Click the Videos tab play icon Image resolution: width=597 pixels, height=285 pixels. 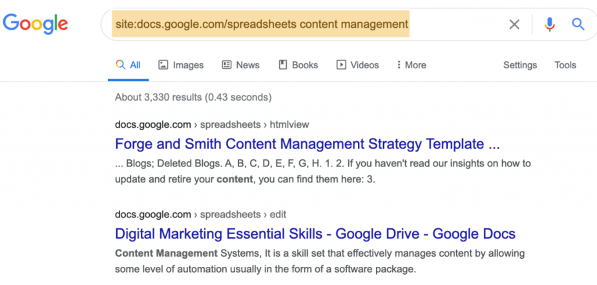point(341,65)
